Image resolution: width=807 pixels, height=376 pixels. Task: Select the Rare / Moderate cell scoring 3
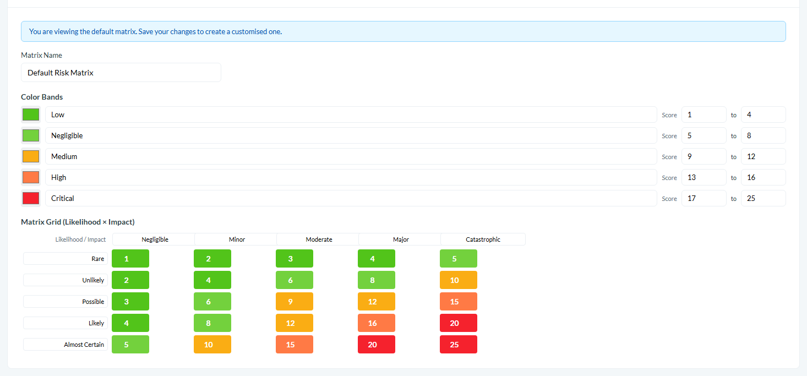(x=295, y=259)
